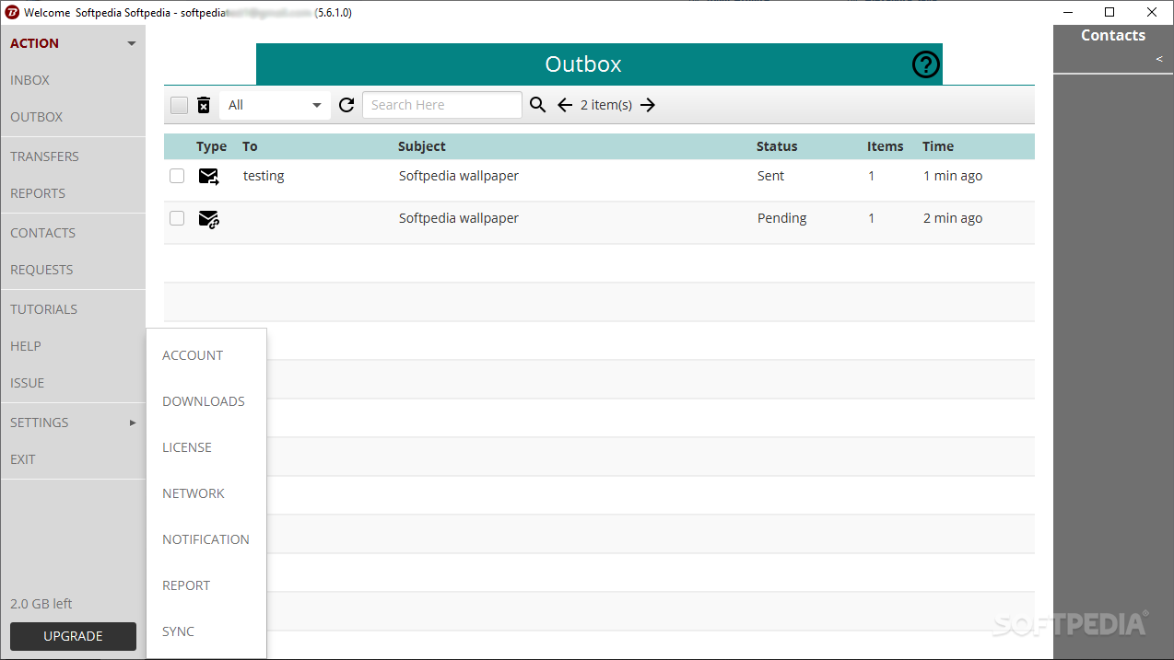
Task: Click the UPGRADE button
Action: pos(73,636)
